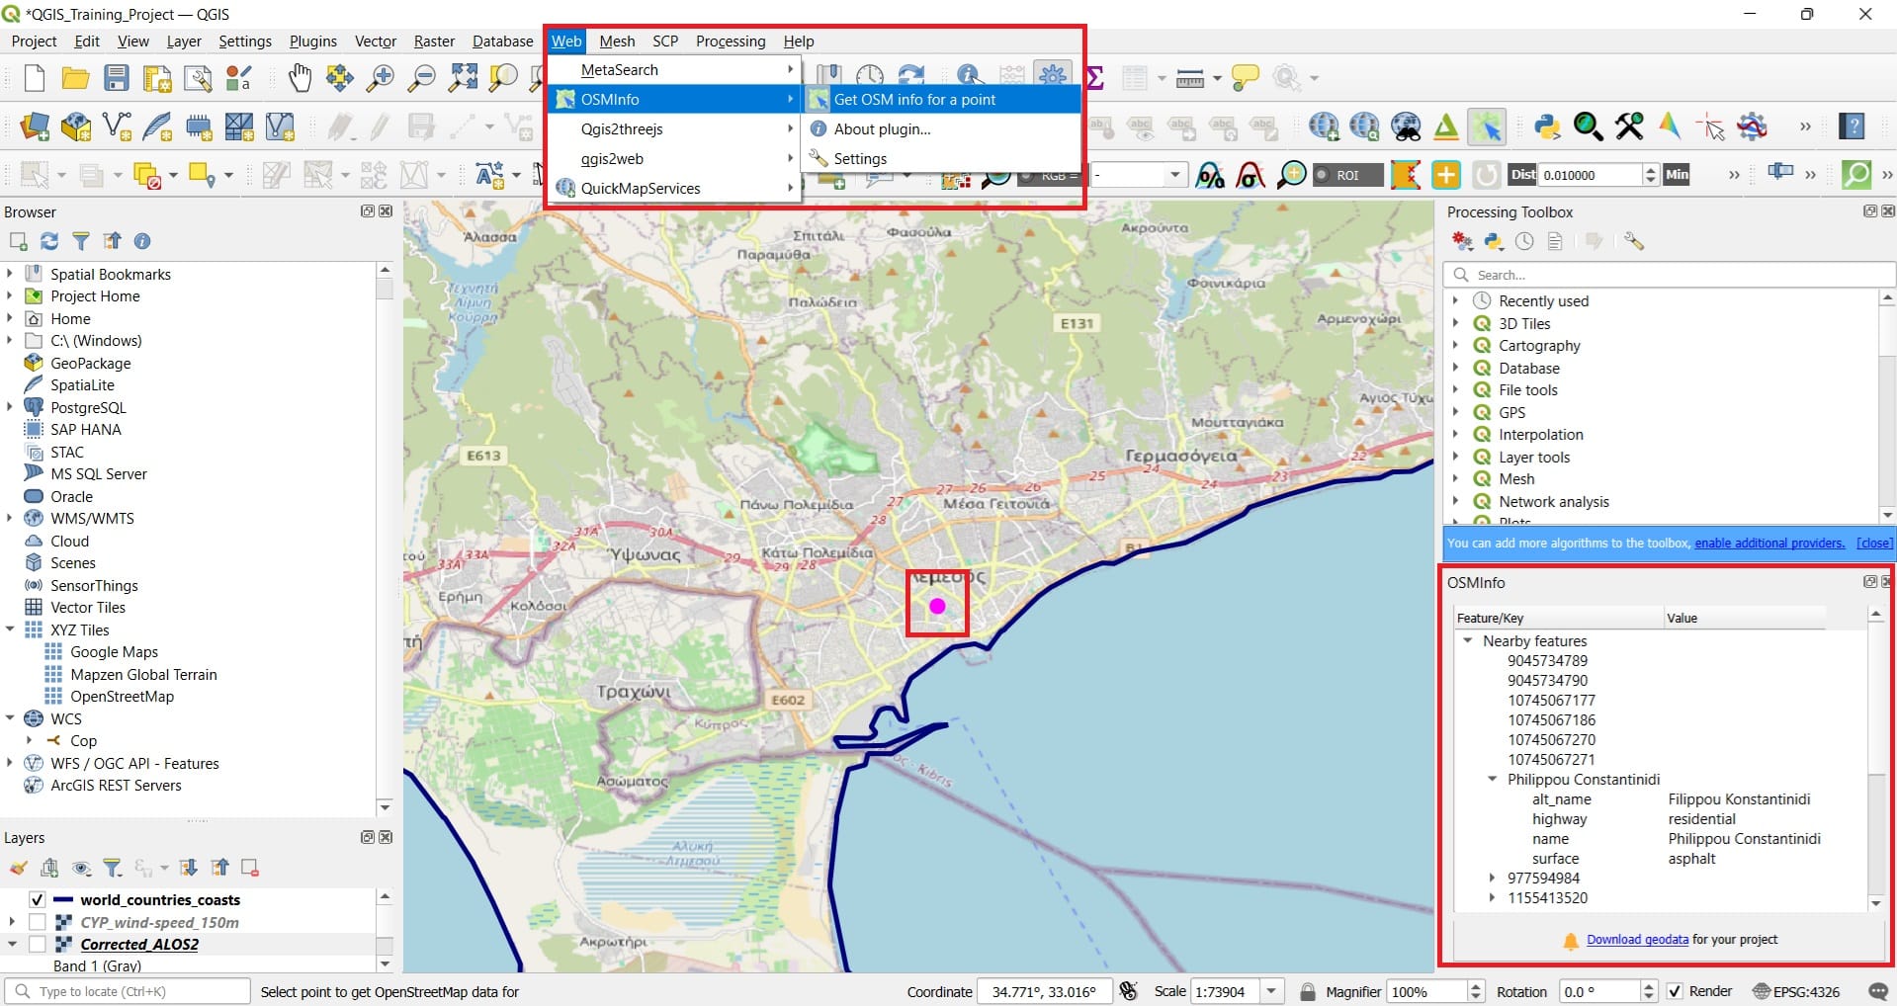The width and height of the screenshot is (1897, 1006).
Task: Click OSMInfo Settings menu entry
Action: 941,158
